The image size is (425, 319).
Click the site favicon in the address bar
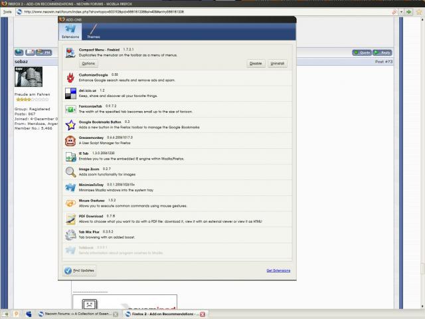tap(19, 12)
